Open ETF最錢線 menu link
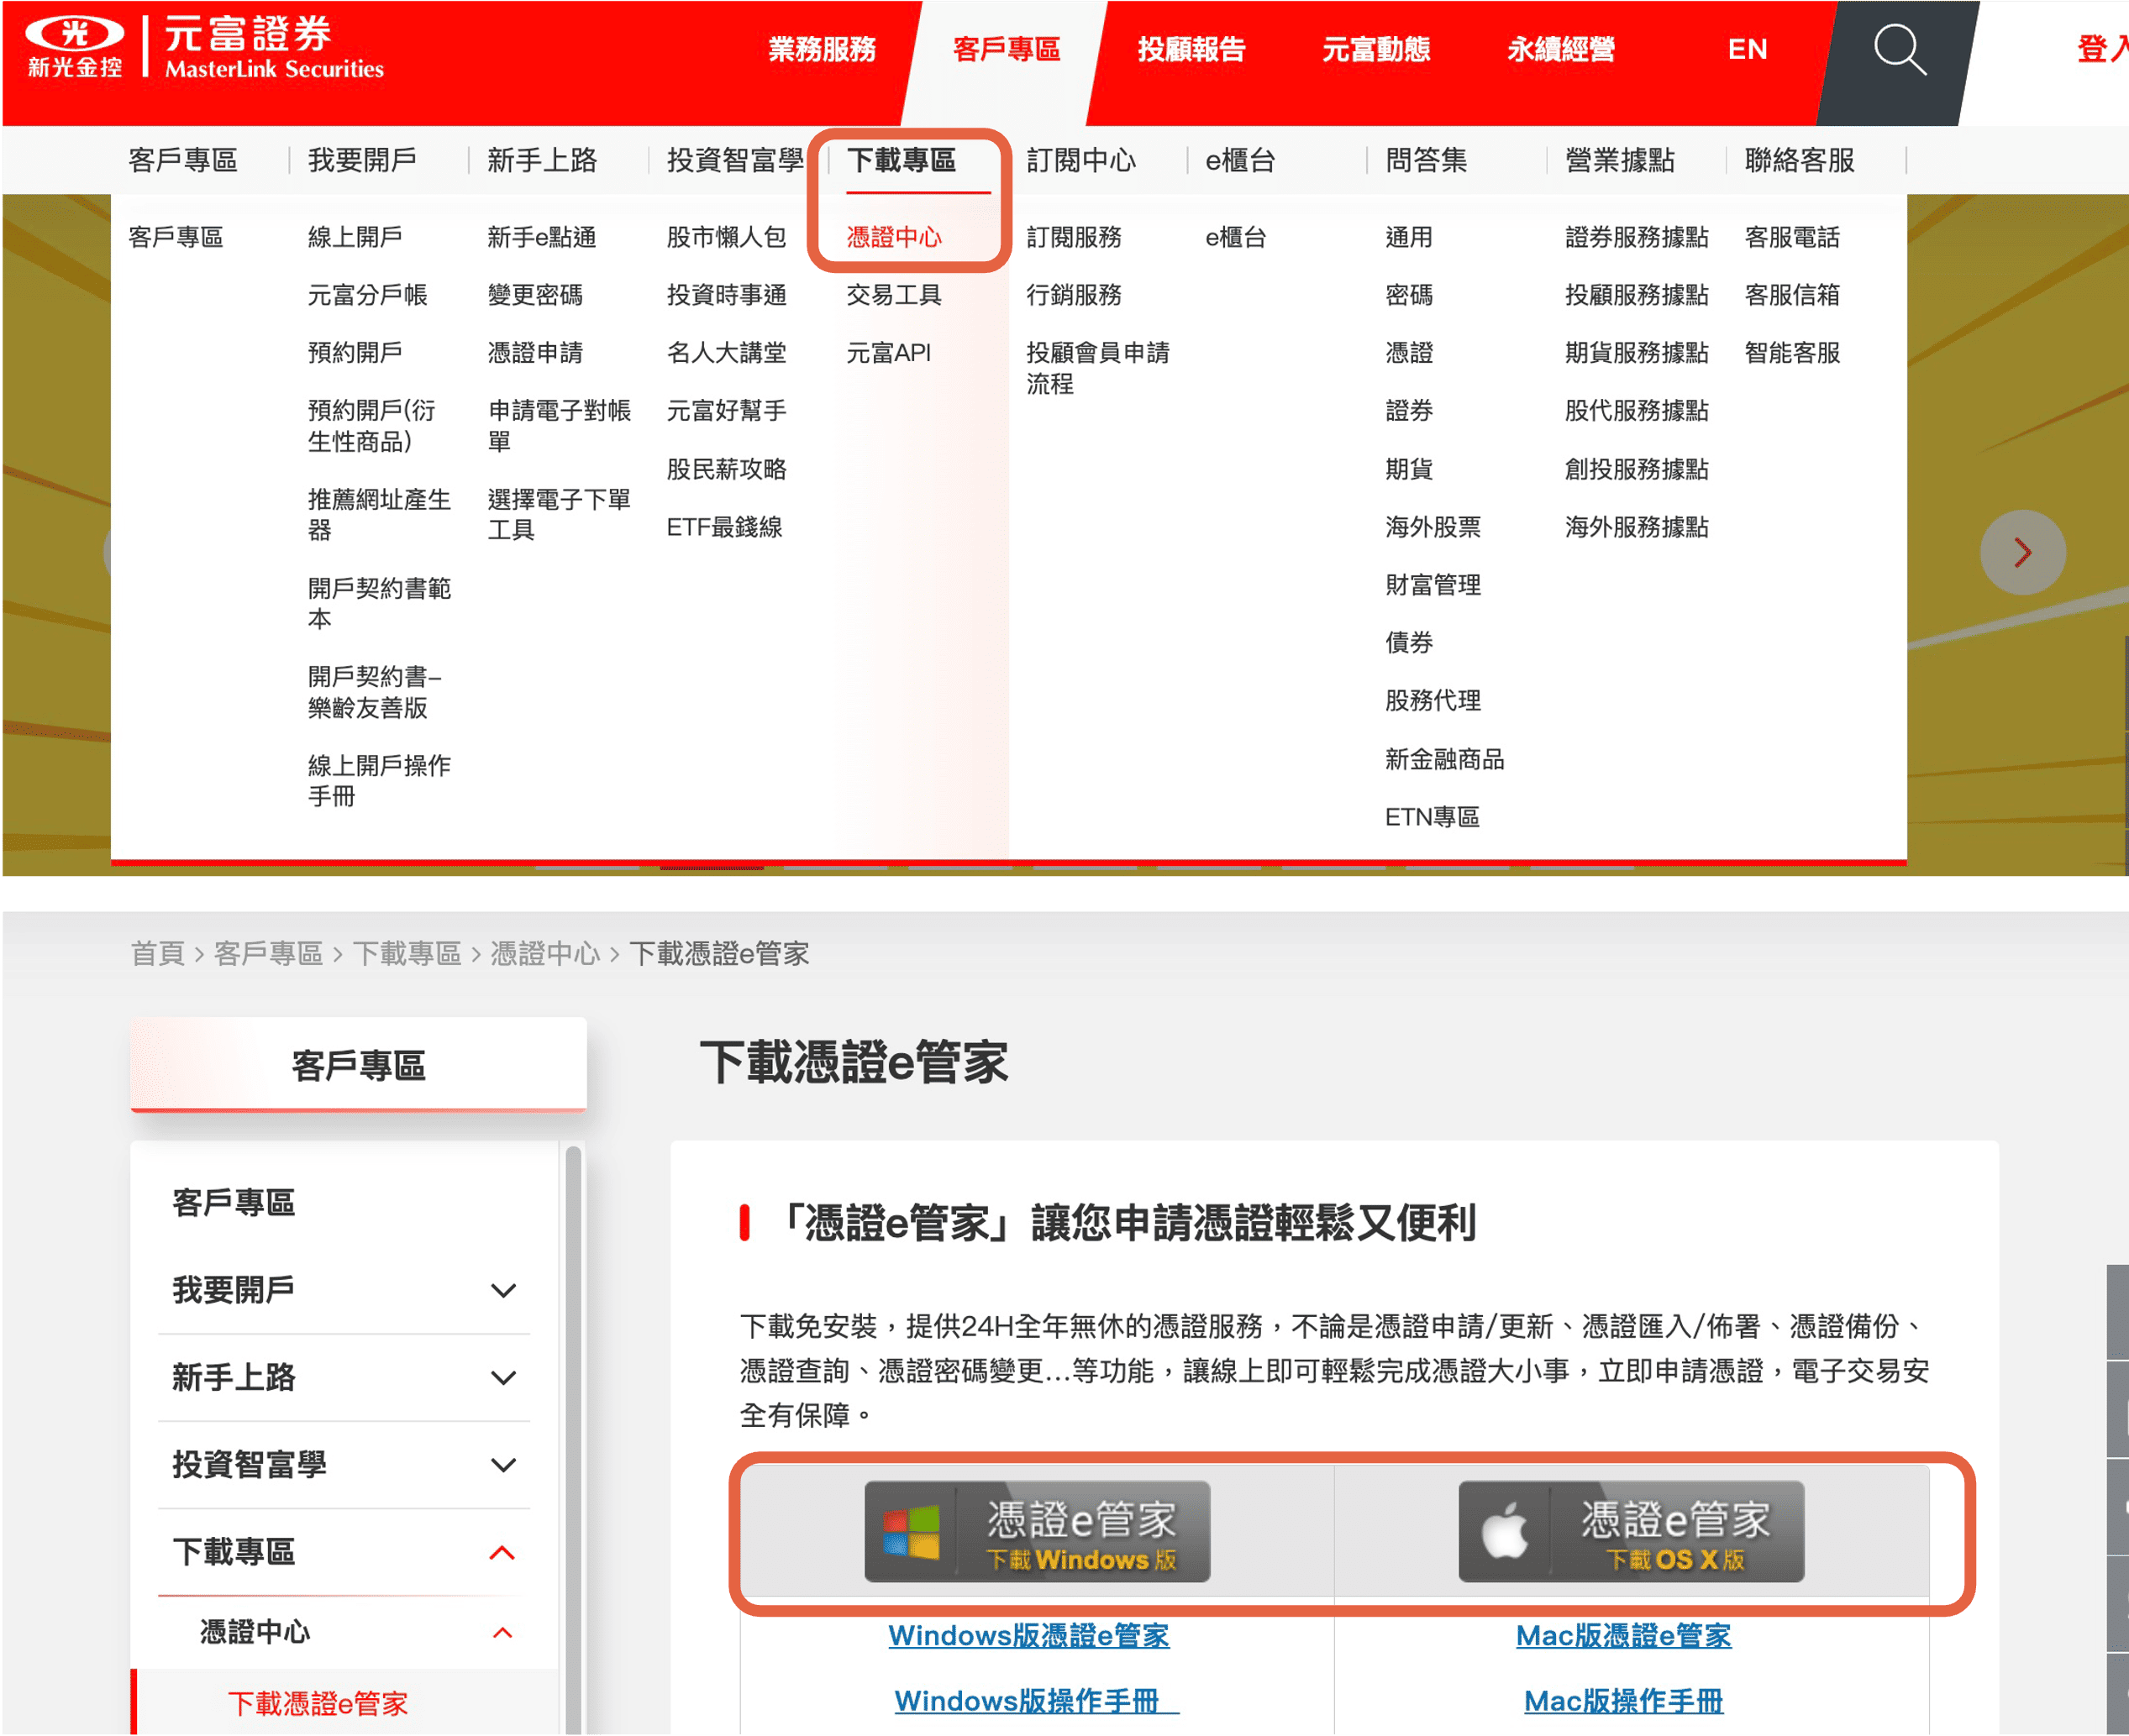 [724, 527]
